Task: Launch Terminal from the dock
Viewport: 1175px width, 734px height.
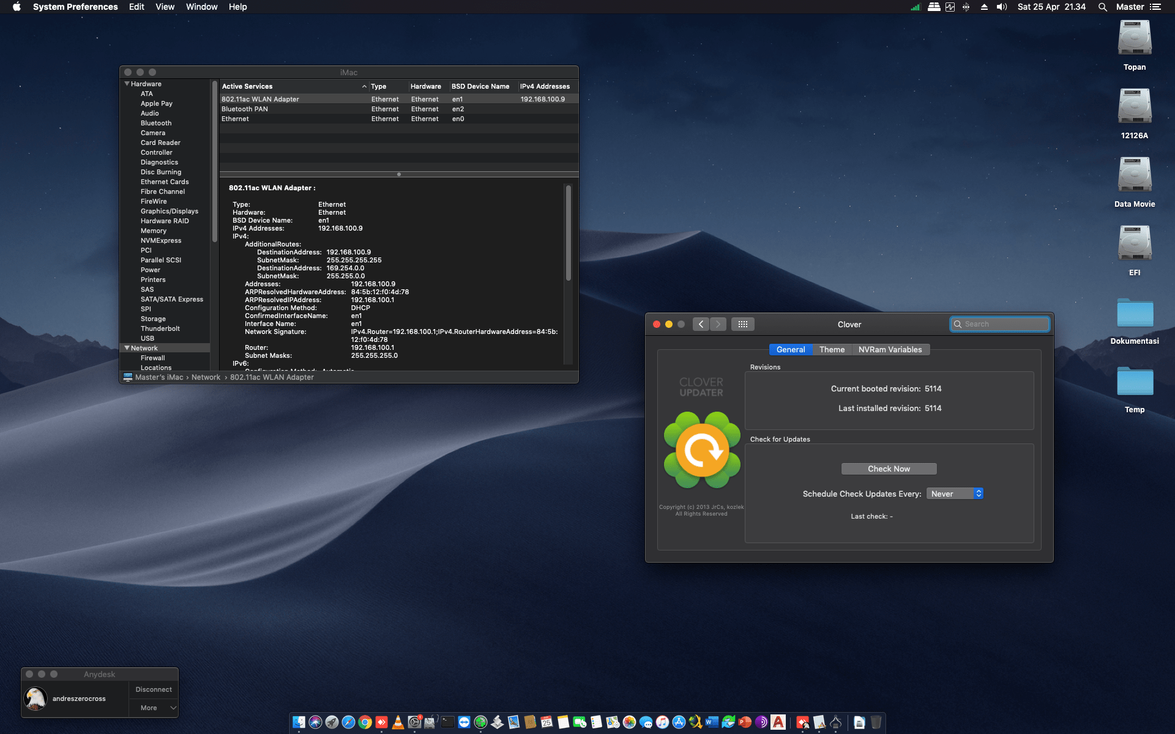Action: tap(447, 722)
